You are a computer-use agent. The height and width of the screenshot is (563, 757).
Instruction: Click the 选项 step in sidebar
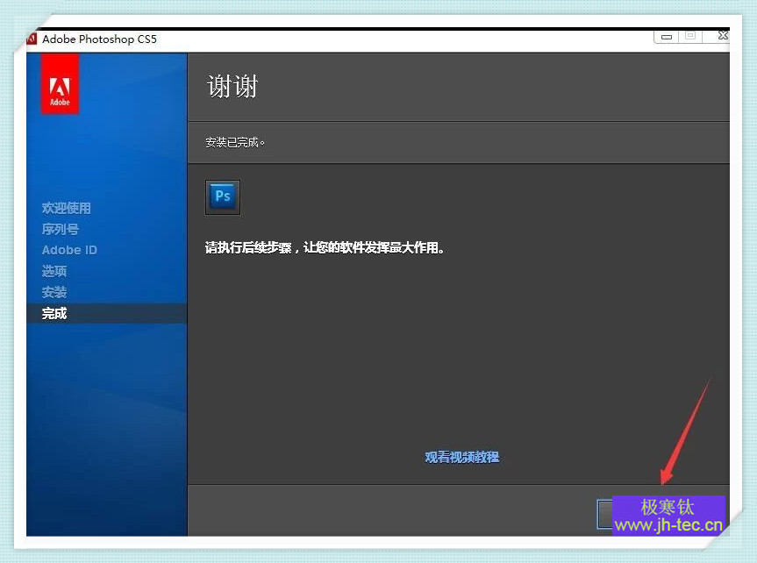pos(54,271)
